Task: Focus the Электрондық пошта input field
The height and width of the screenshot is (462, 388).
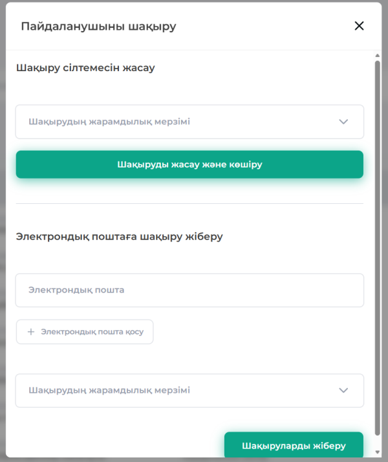Action: coord(189,291)
